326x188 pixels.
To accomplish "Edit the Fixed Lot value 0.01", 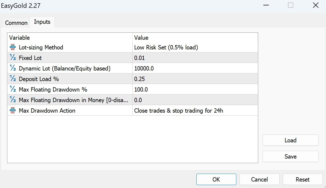I will (x=194, y=58).
